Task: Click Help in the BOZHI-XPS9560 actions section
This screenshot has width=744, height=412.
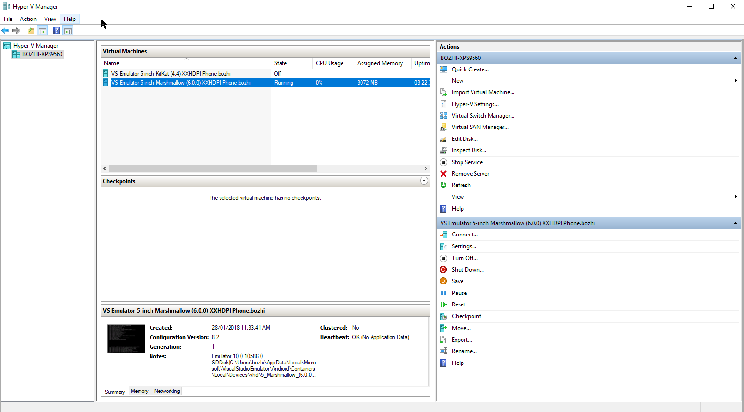Action: click(458, 209)
